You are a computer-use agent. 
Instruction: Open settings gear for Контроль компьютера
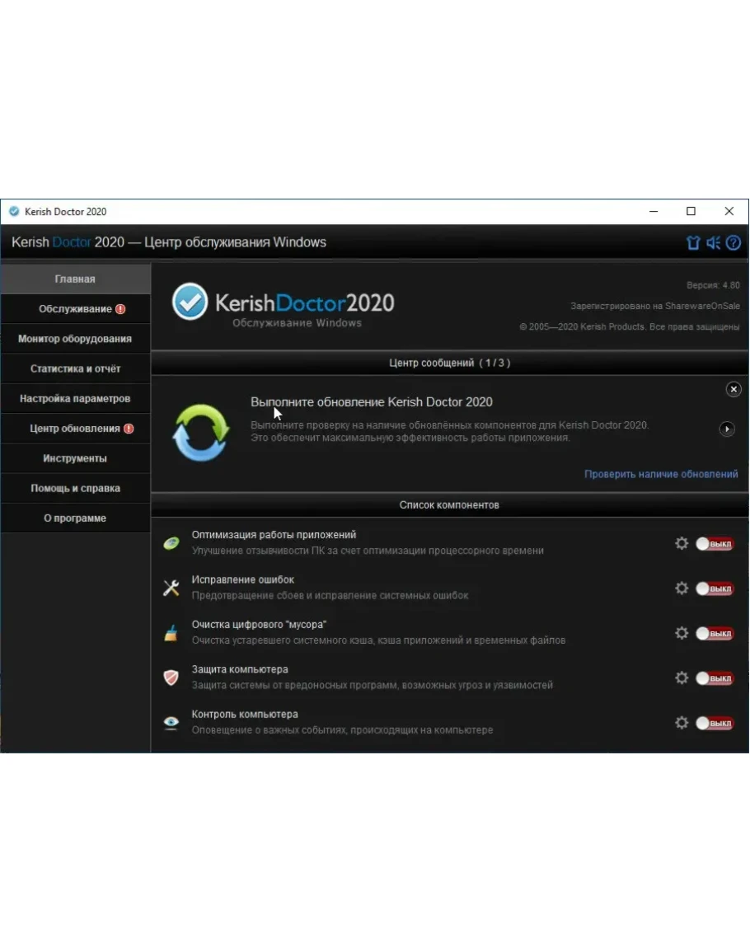[682, 723]
